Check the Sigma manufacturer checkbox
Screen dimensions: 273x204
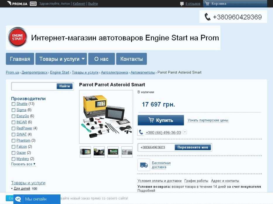coord(13,110)
